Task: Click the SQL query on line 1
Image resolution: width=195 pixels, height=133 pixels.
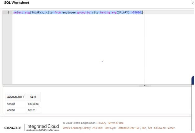Action: [78, 12]
